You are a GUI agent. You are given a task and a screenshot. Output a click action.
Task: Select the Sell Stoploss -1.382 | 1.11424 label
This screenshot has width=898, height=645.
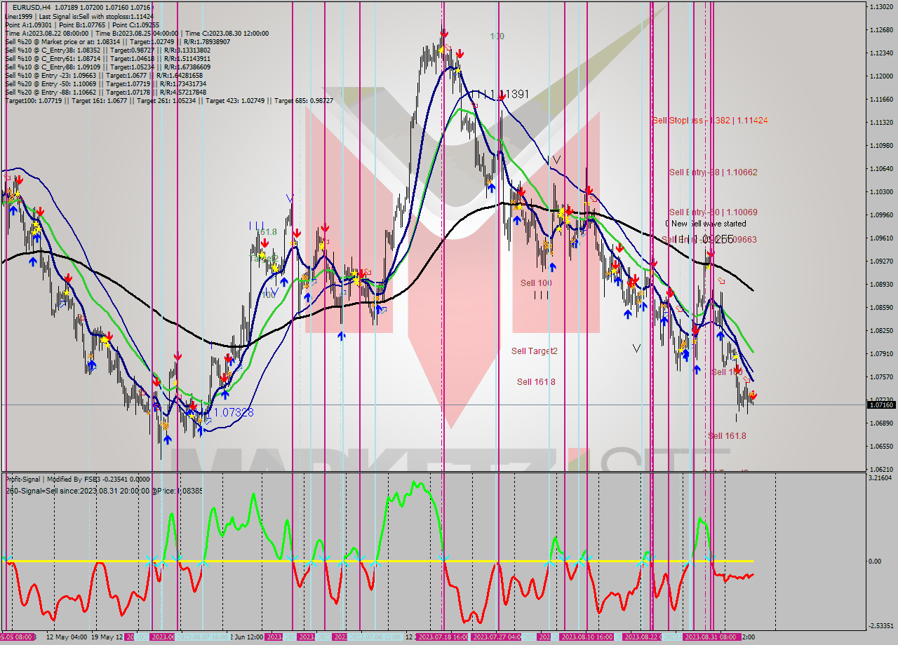[711, 121]
